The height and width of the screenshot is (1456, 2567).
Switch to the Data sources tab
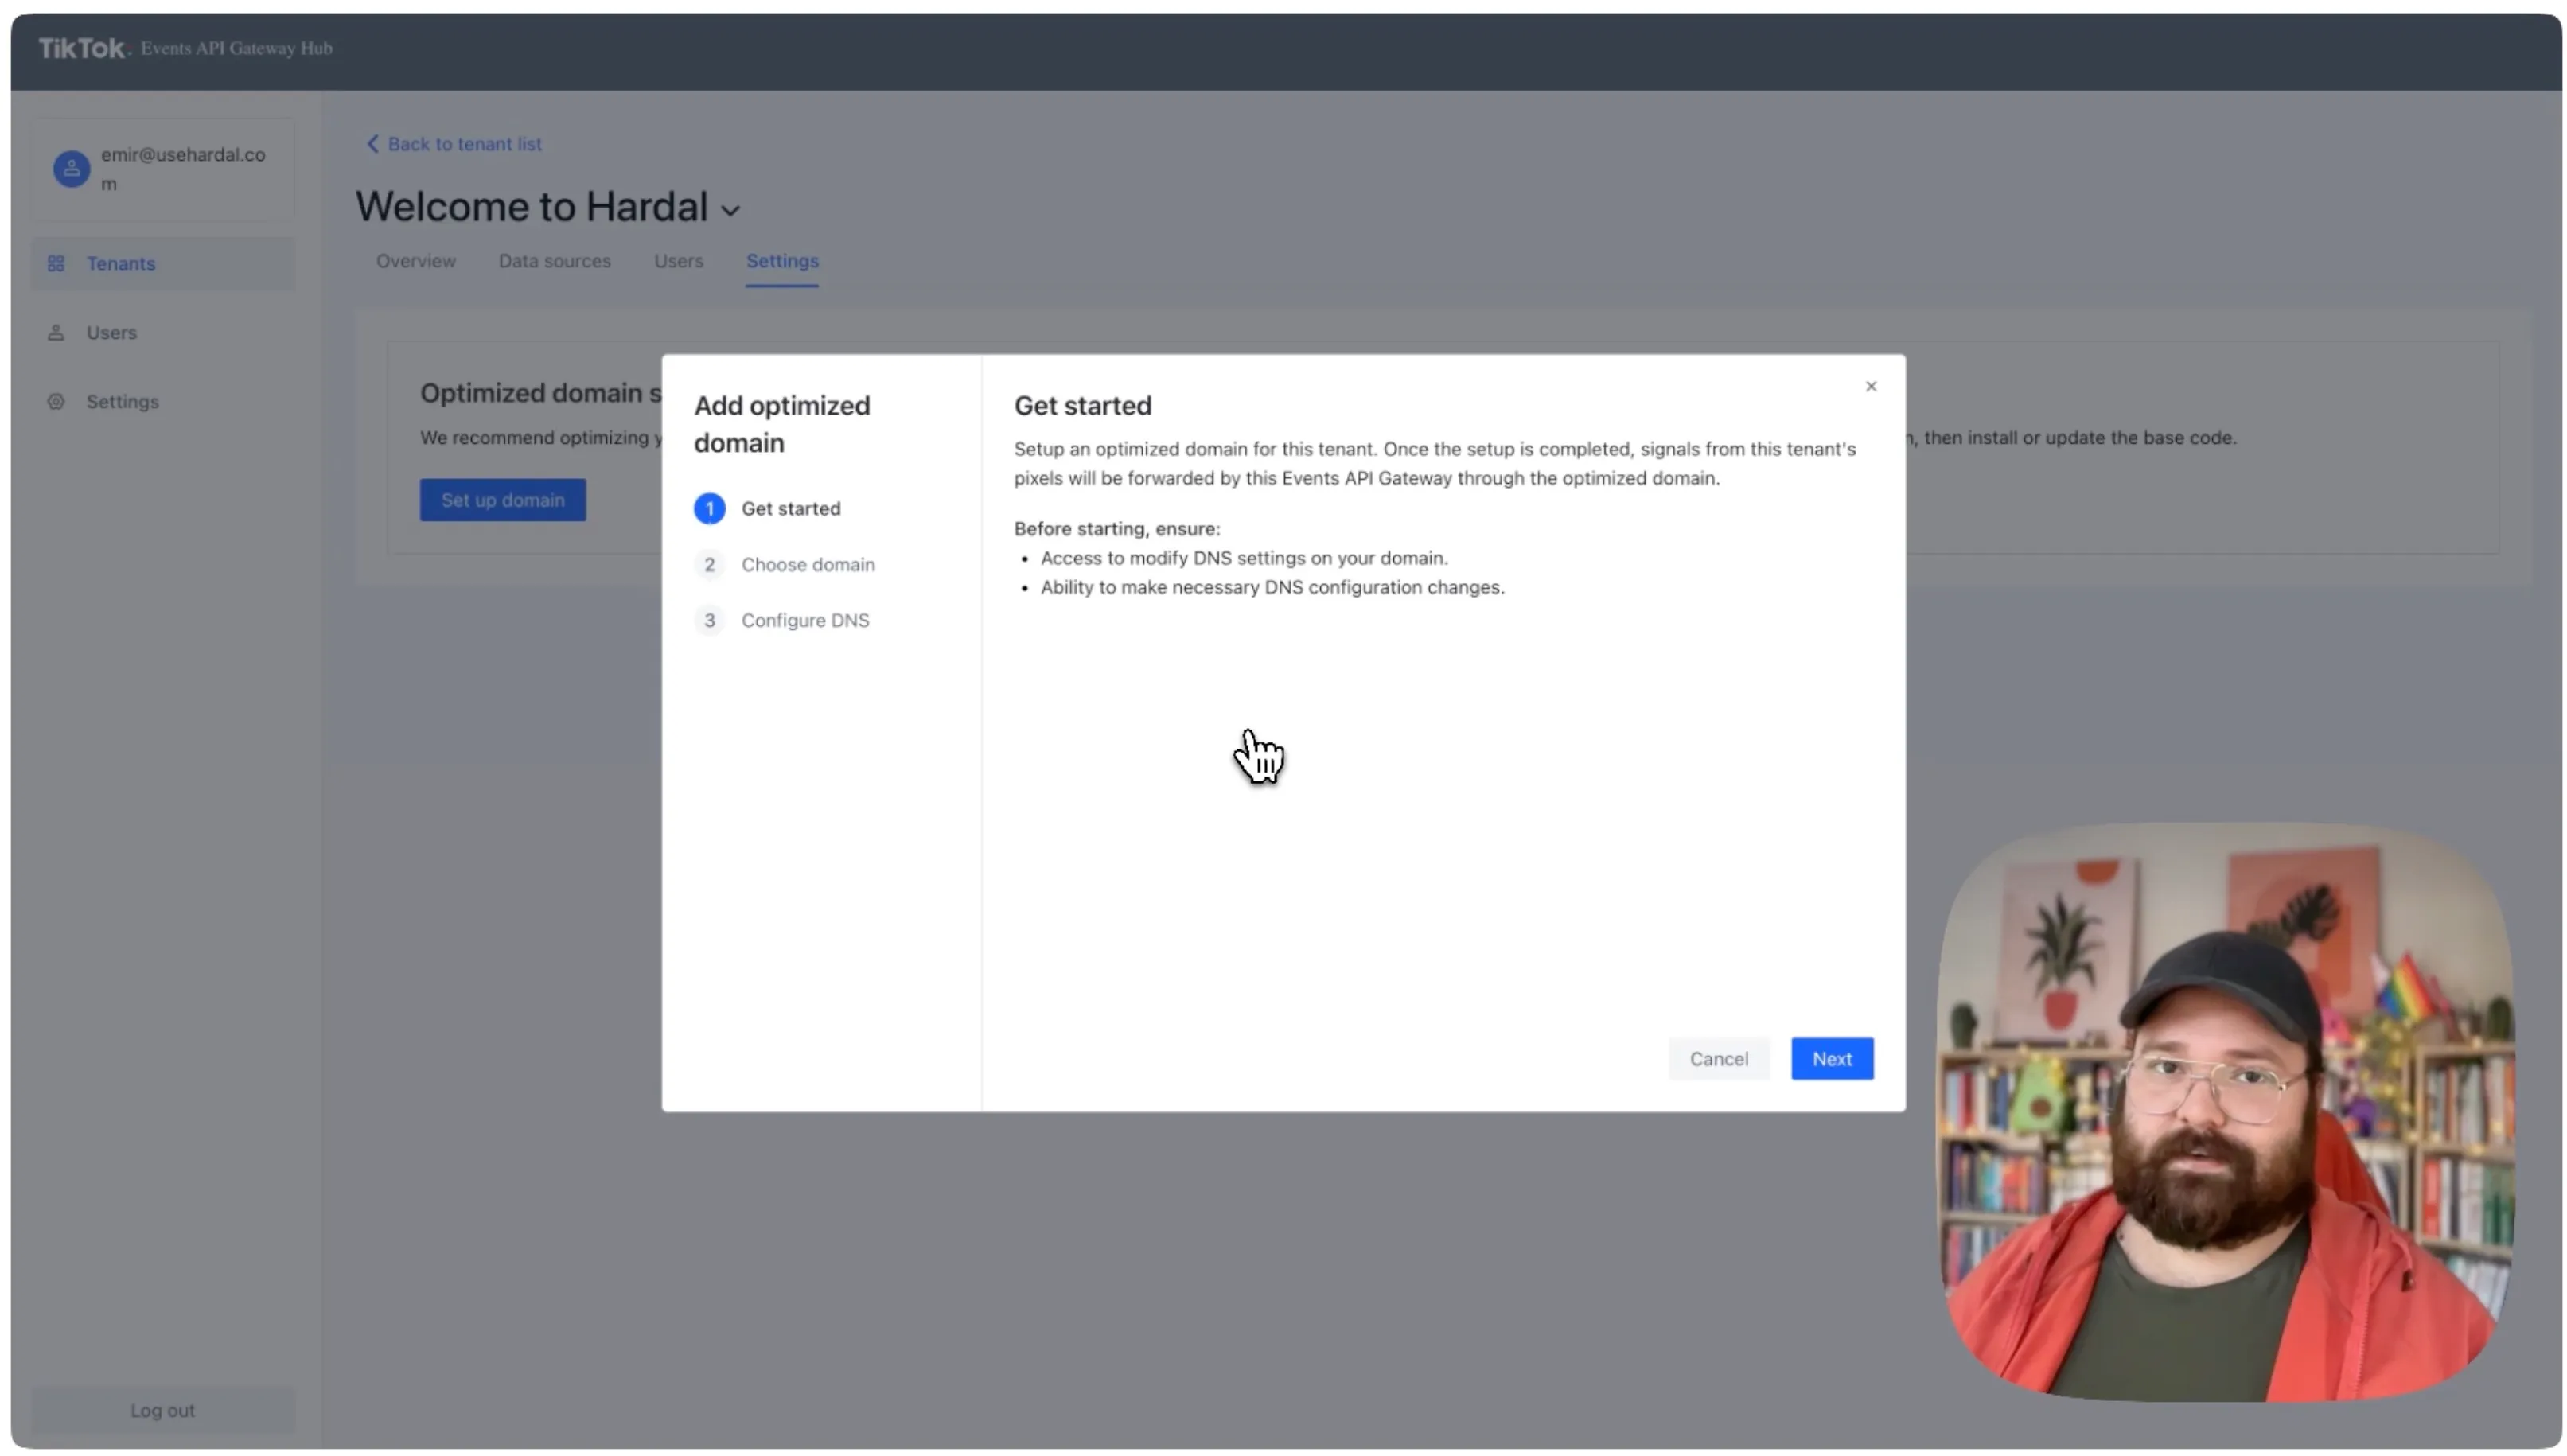(x=554, y=260)
